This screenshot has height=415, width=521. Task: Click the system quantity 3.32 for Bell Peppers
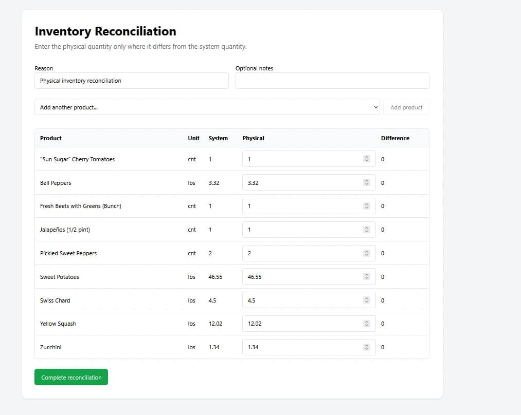213,183
